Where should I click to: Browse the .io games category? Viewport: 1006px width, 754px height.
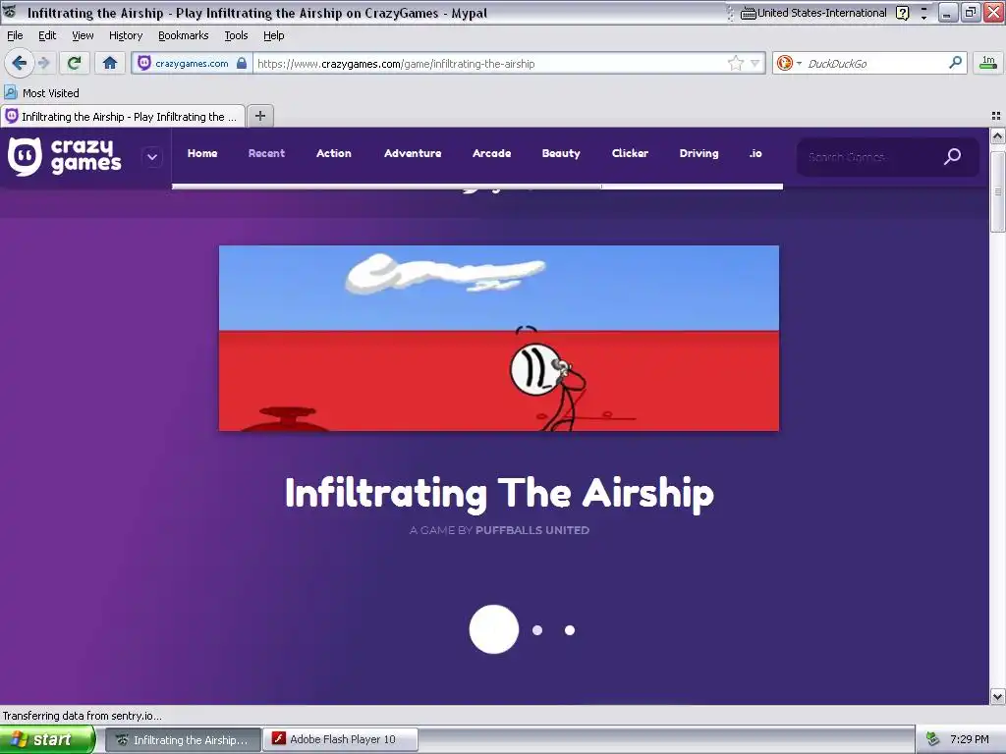pos(755,153)
